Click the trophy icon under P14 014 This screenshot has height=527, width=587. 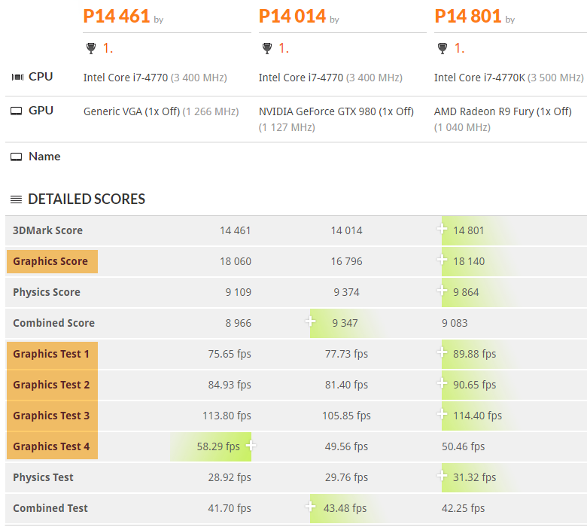click(267, 48)
